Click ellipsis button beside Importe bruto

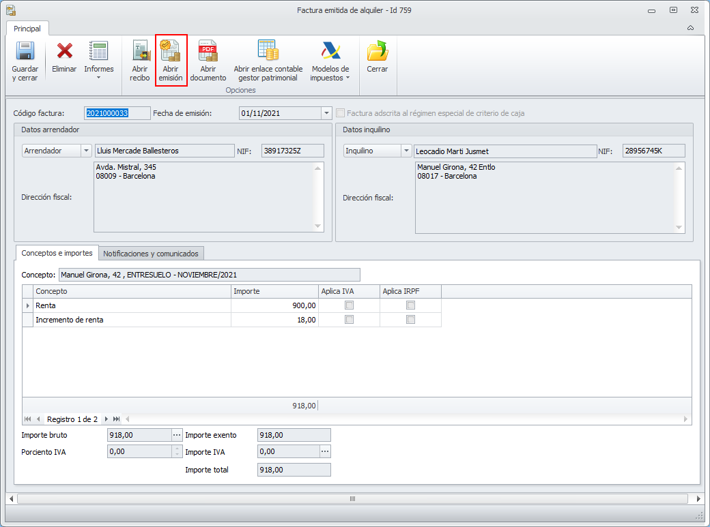(x=176, y=435)
